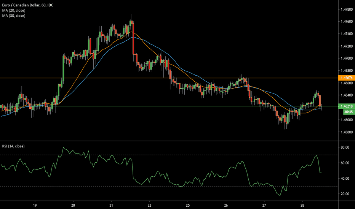Click the orange 1.46676 price label
This screenshot has height=209, width=355.
click(346, 78)
